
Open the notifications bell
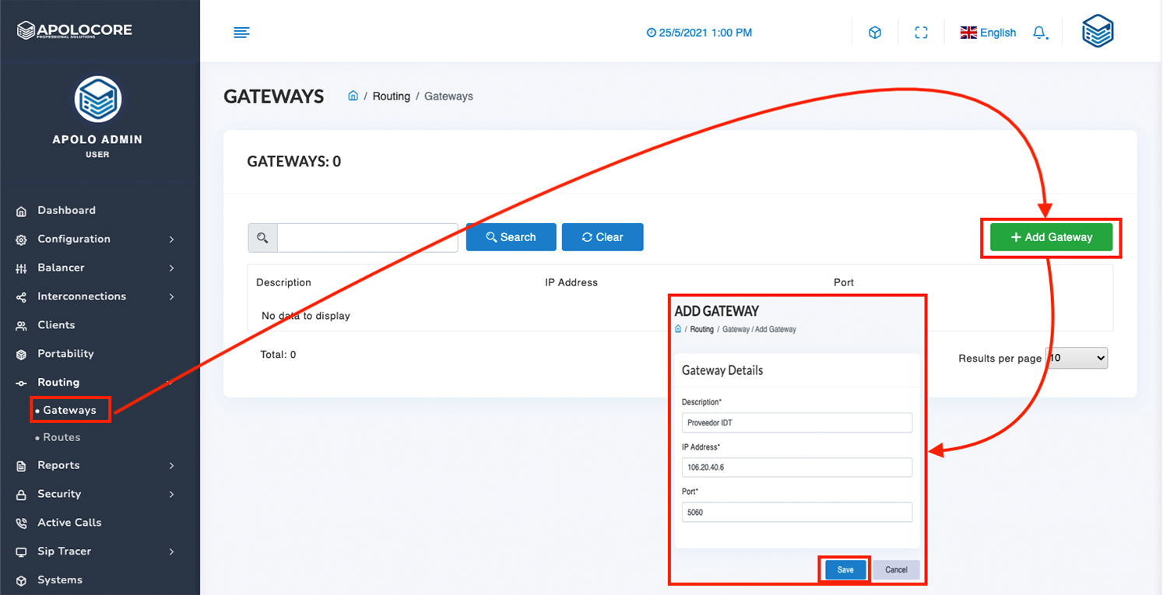pos(1039,33)
